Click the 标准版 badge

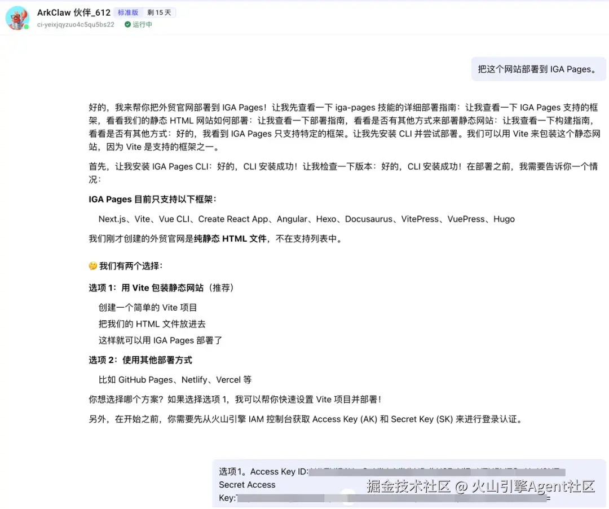coord(128,12)
